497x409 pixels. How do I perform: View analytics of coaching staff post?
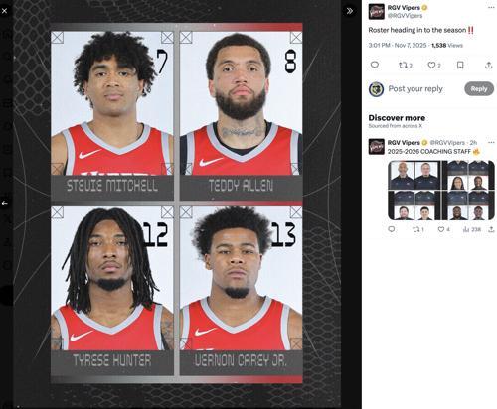(472, 229)
